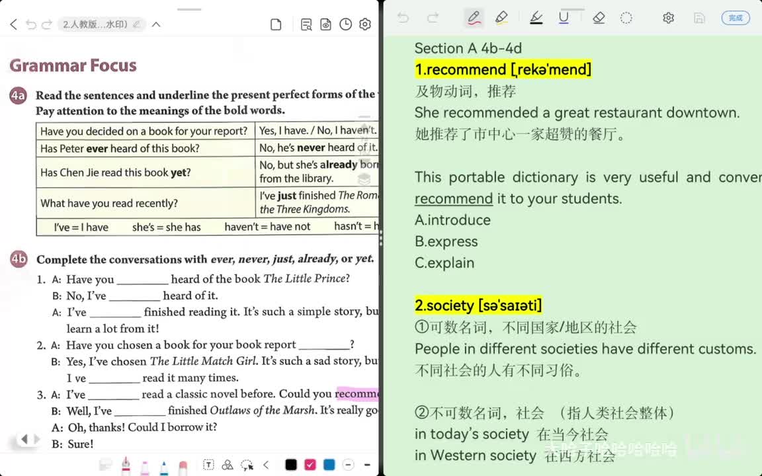Click 'she's = she has' contraction note
This screenshot has height=476, width=762.
tap(166, 227)
